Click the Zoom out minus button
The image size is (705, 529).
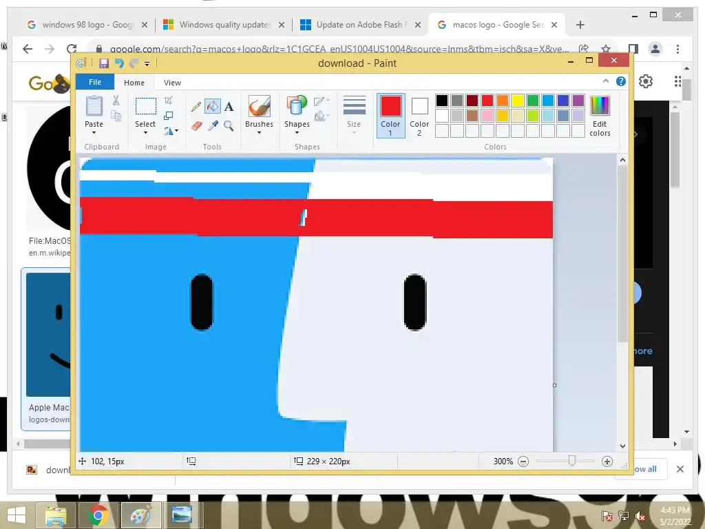point(523,461)
